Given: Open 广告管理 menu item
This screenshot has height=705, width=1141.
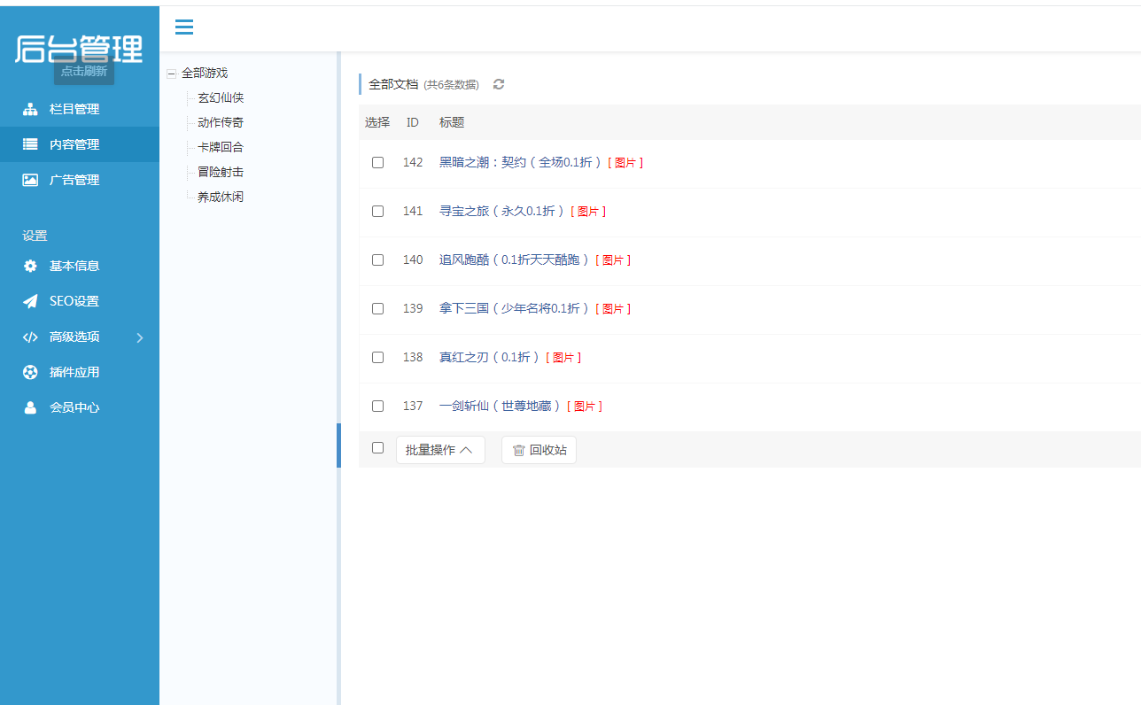Looking at the screenshot, I should tap(80, 180).
